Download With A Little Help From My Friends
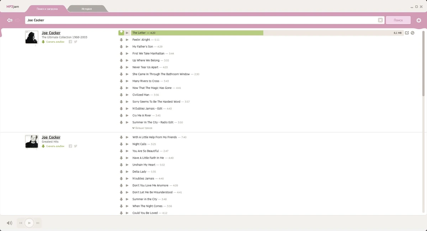This screenshot has height=231, width=427. point(121,137)
